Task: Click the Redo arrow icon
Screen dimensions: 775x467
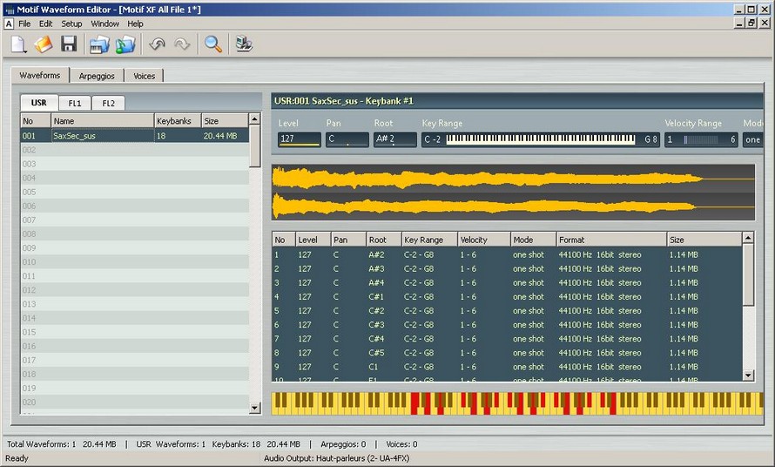Action: tap(182, 44)
